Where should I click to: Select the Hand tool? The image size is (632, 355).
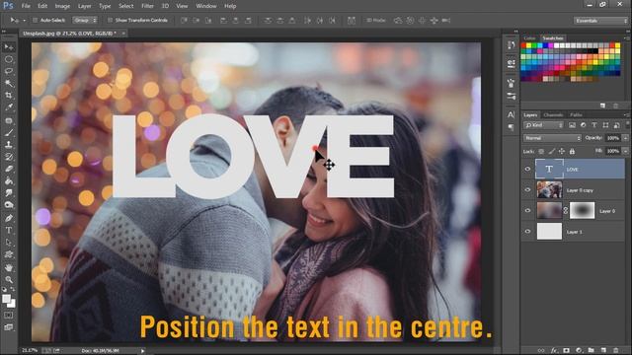pyautogui.click(x=9, y=267)
